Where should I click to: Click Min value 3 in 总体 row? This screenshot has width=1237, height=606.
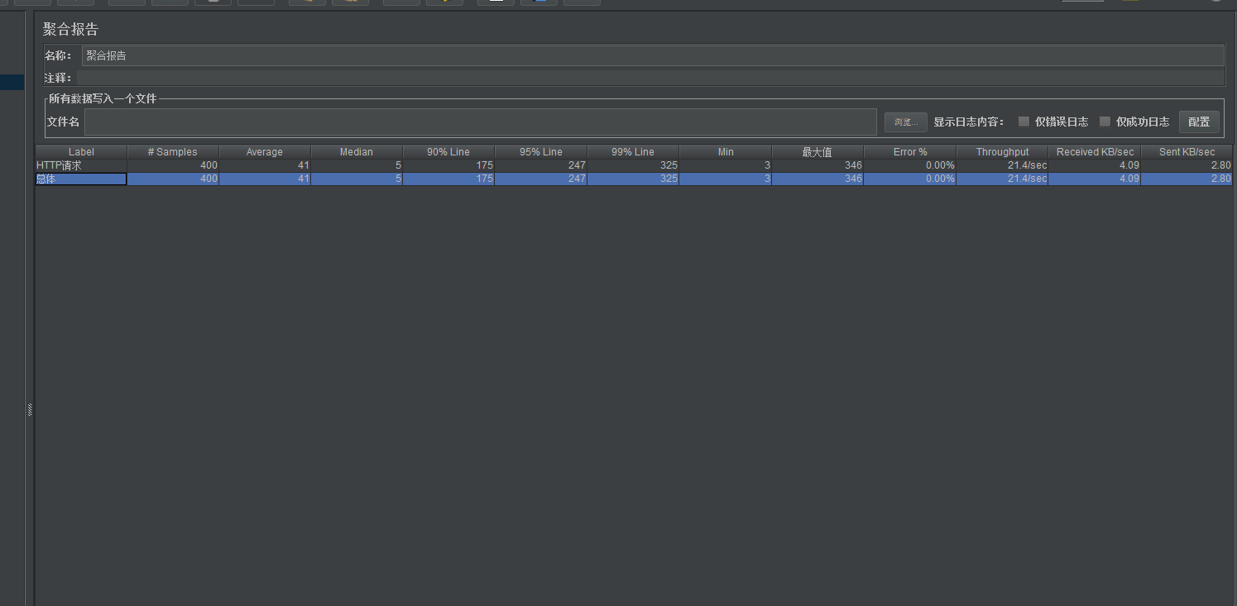726,179
